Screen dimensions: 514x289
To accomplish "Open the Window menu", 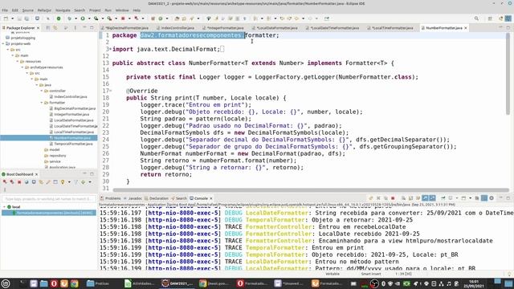I will (122, 10).
